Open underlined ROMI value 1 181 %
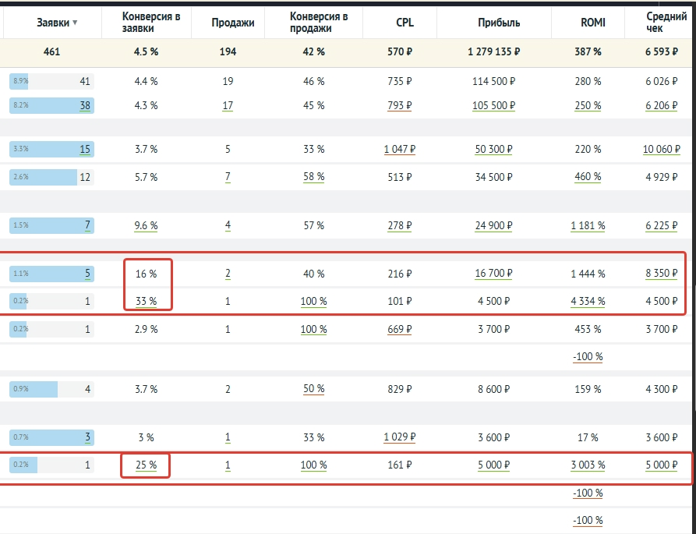 pos(588,225)
